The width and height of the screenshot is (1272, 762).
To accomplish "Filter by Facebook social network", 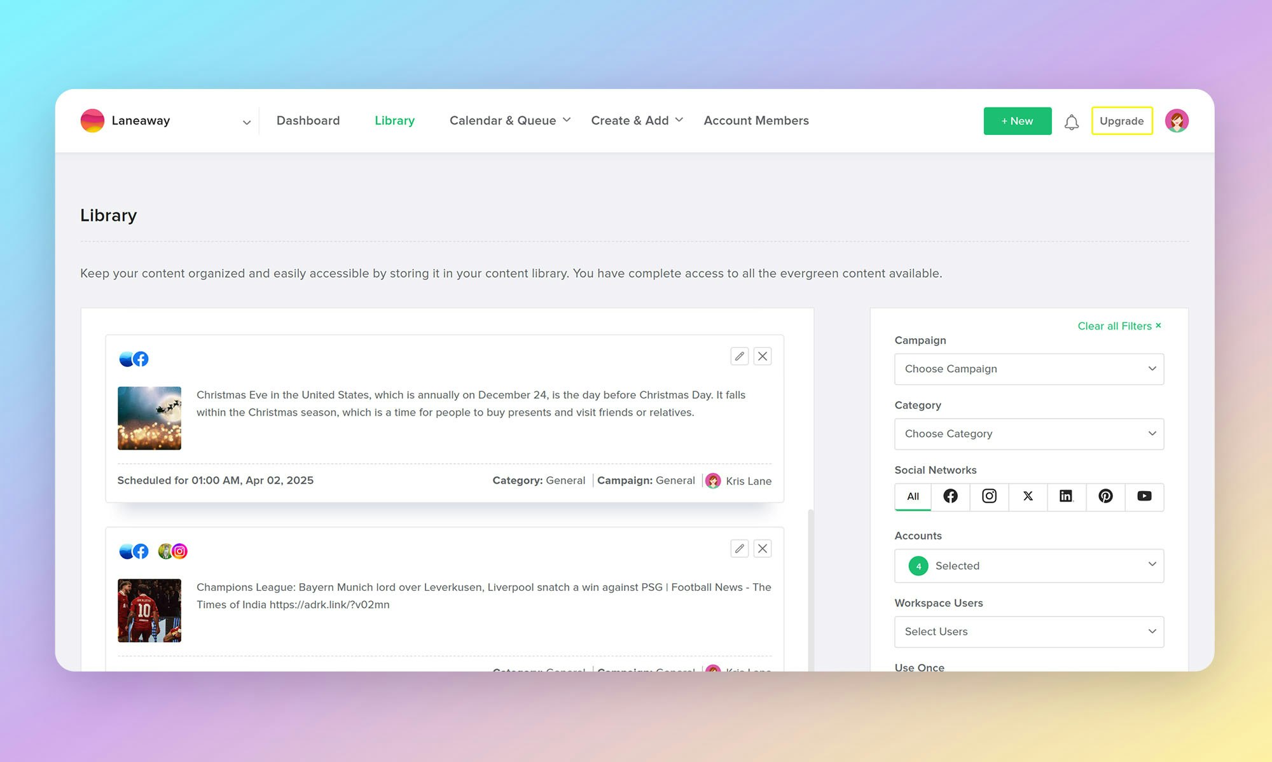I will 950,496.
